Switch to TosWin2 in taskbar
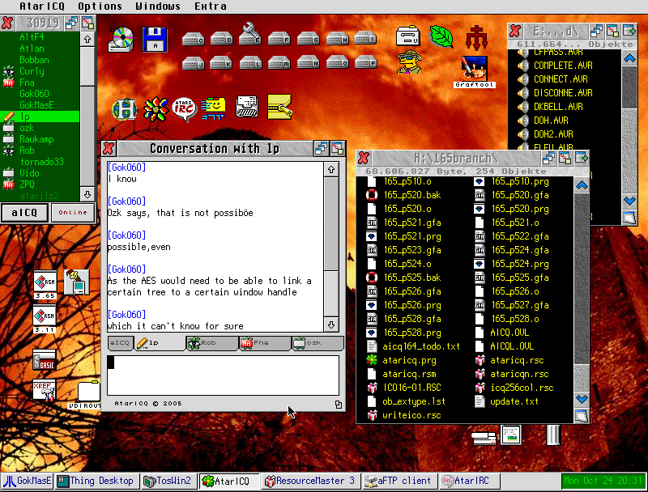Image resolution: width=648 pixels, height=492 pixels. coord(168,481)
